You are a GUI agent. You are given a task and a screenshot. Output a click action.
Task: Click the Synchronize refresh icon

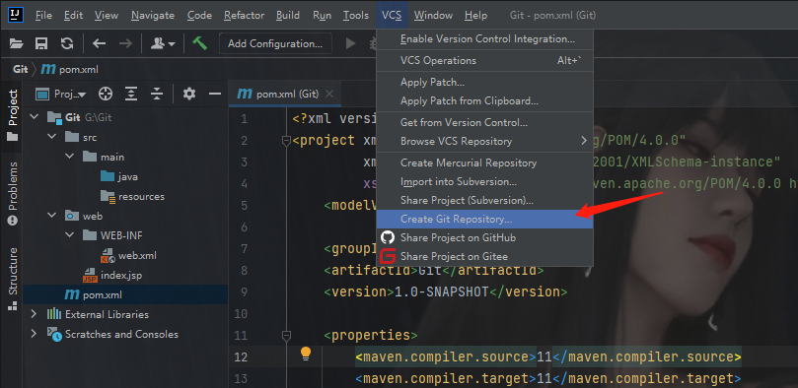pos(67,43)
